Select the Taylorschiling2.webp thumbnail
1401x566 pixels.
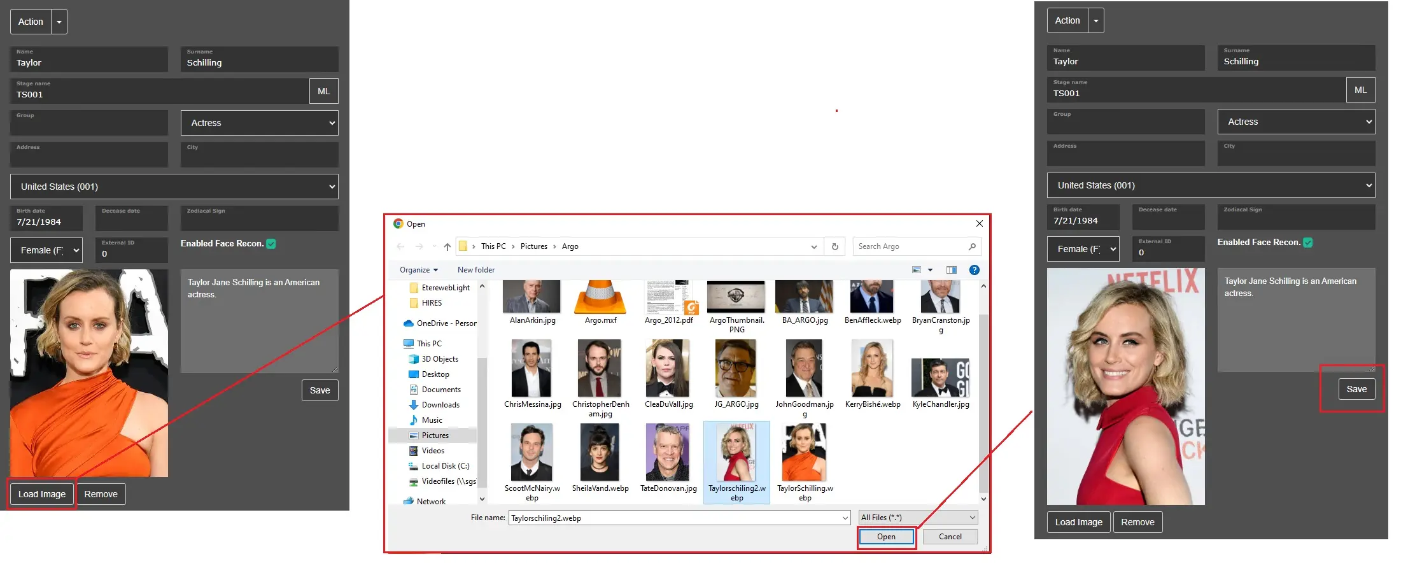click(x=736, y=454)
